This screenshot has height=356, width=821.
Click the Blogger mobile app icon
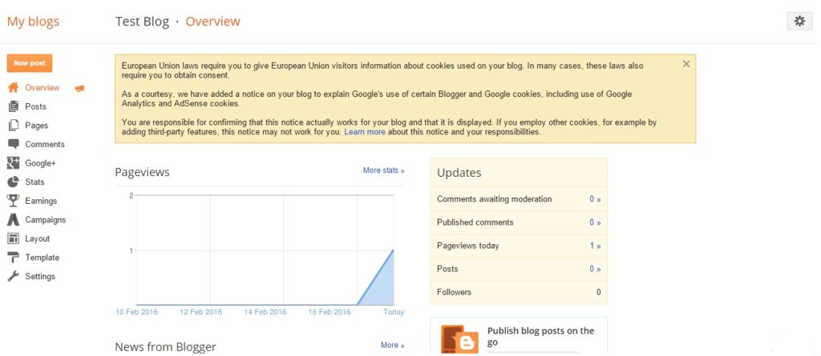coord(459,339)
